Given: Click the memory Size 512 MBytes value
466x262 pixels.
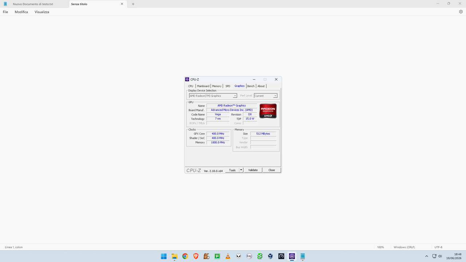Looking at the screenshot, I should click(263, 134).
